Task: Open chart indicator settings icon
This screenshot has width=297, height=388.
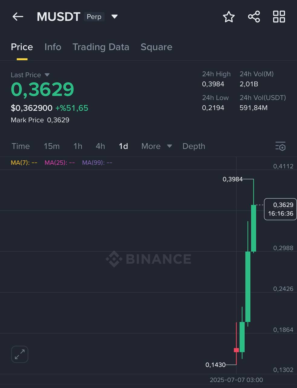Action: pos(280,146)
